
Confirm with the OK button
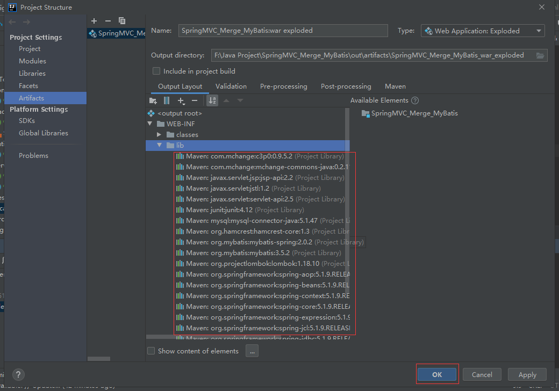click(x=437, y=375)
